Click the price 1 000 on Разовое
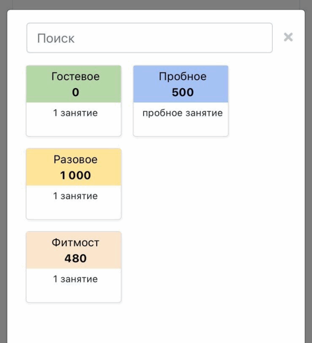 pos(75,176)
